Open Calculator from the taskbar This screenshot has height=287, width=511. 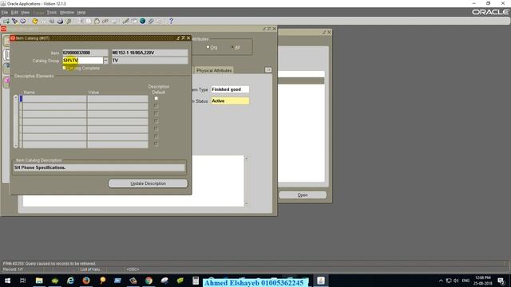pyautogui.click(x=196, y=281)
